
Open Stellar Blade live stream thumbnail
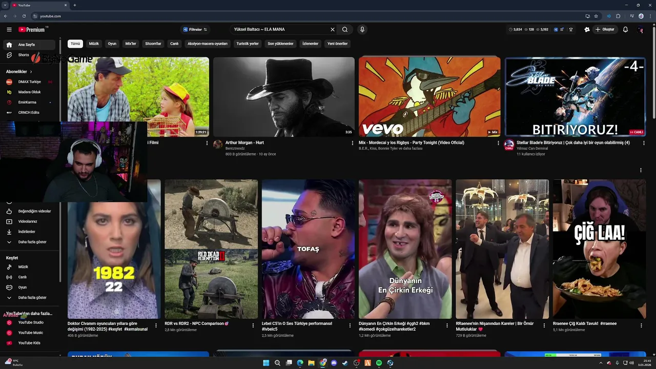tap(575, 97)
